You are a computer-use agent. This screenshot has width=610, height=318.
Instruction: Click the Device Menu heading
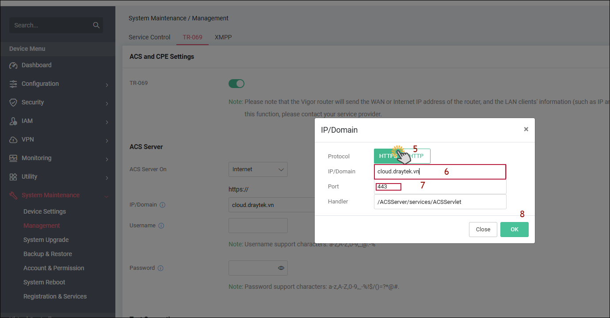point(27,49)
